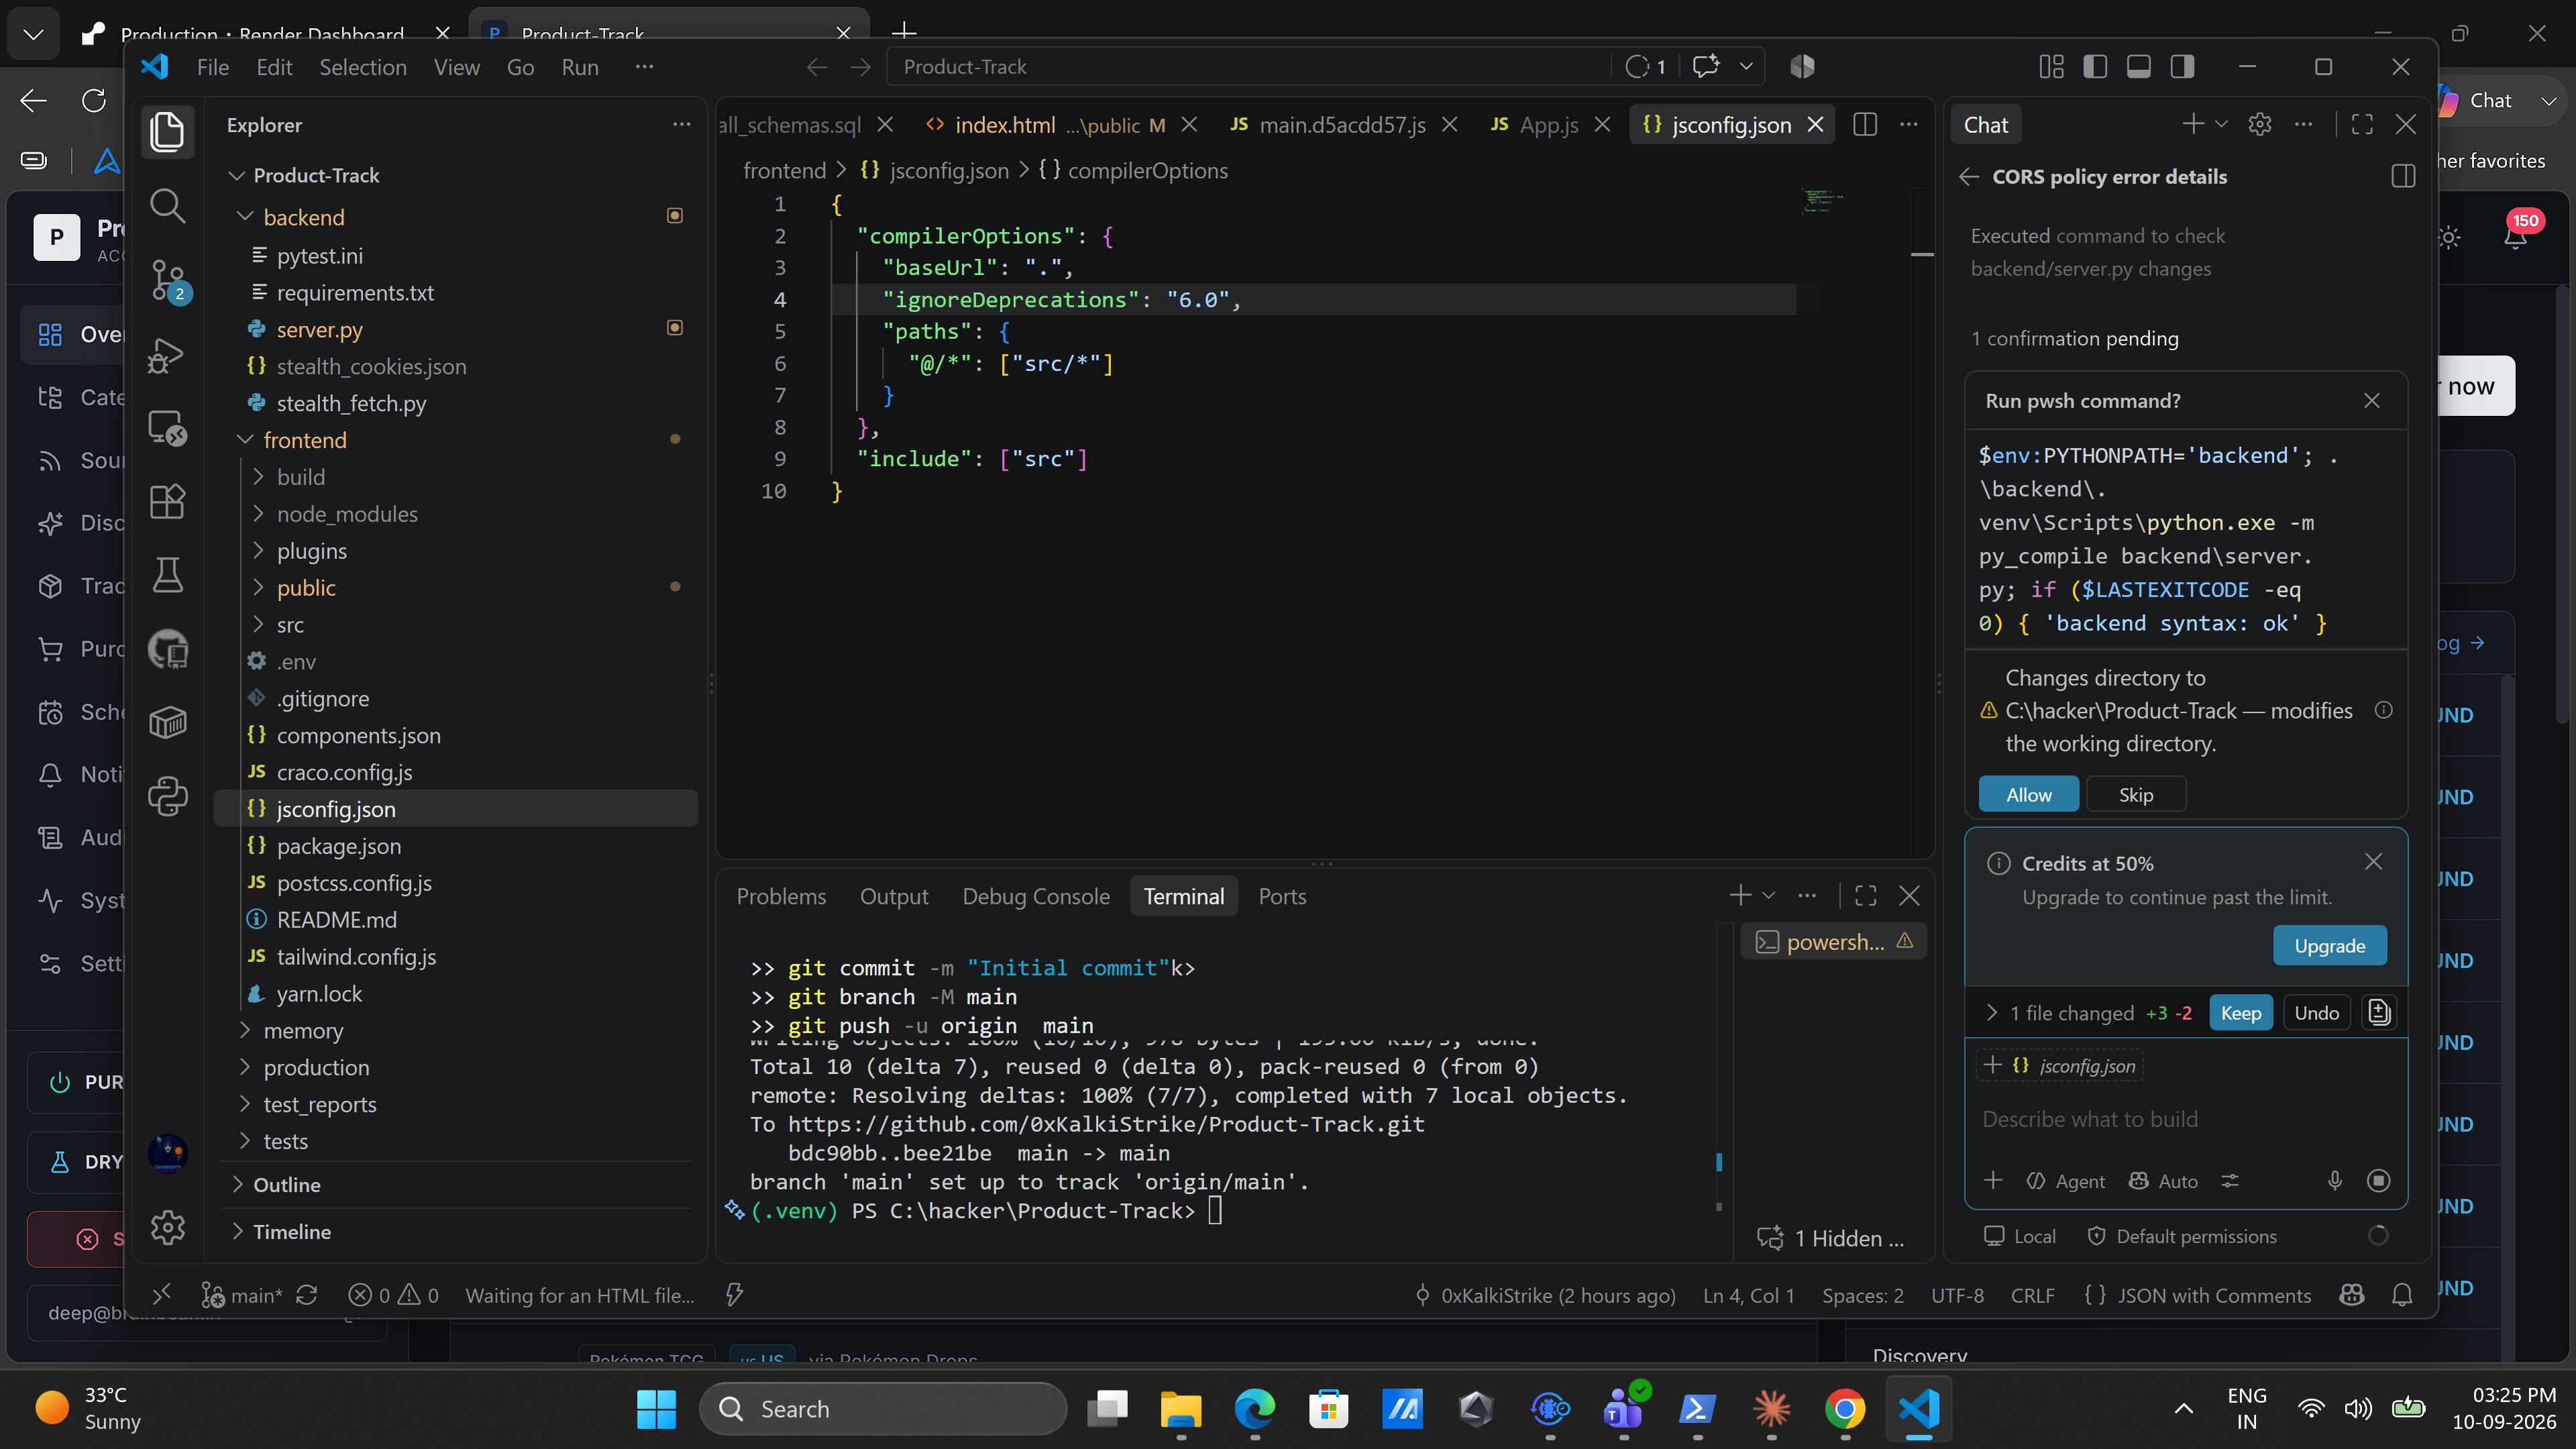Image resolution: width=2576 pixels, height=1449 pixels.
Task: Click the Python icon in activity bar
Action: click(x=167, y=796)
